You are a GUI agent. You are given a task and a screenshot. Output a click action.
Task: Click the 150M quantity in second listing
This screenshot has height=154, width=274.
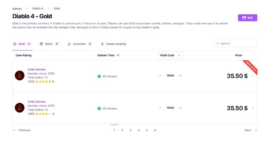tap(170, 108)
